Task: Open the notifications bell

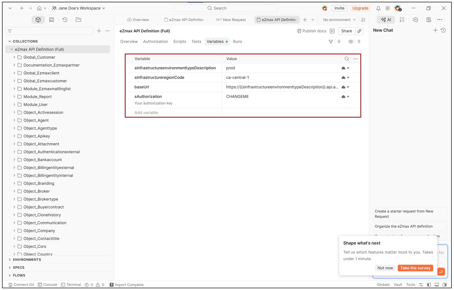Action: (x=378, y=8)
